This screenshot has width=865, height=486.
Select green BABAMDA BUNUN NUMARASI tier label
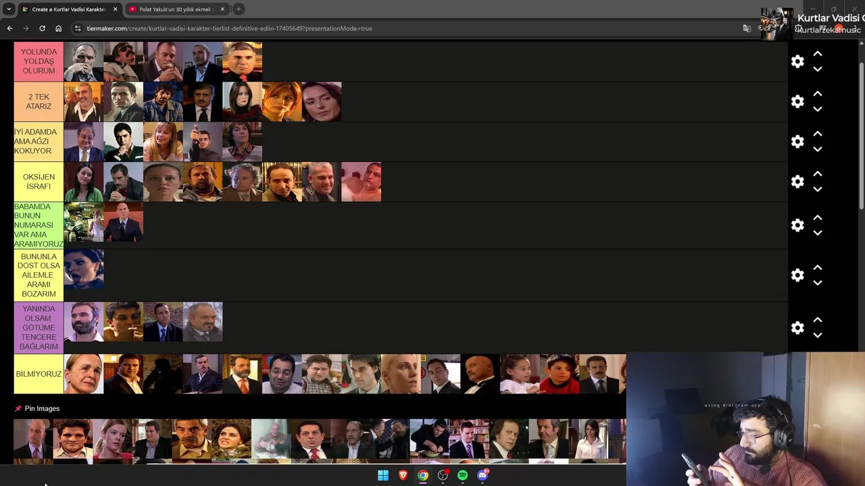pyautogui.click(x=39, y=225)
